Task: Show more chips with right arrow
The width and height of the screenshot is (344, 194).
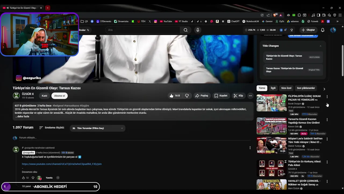Action: pyautogui.click(x=324, y=89)
